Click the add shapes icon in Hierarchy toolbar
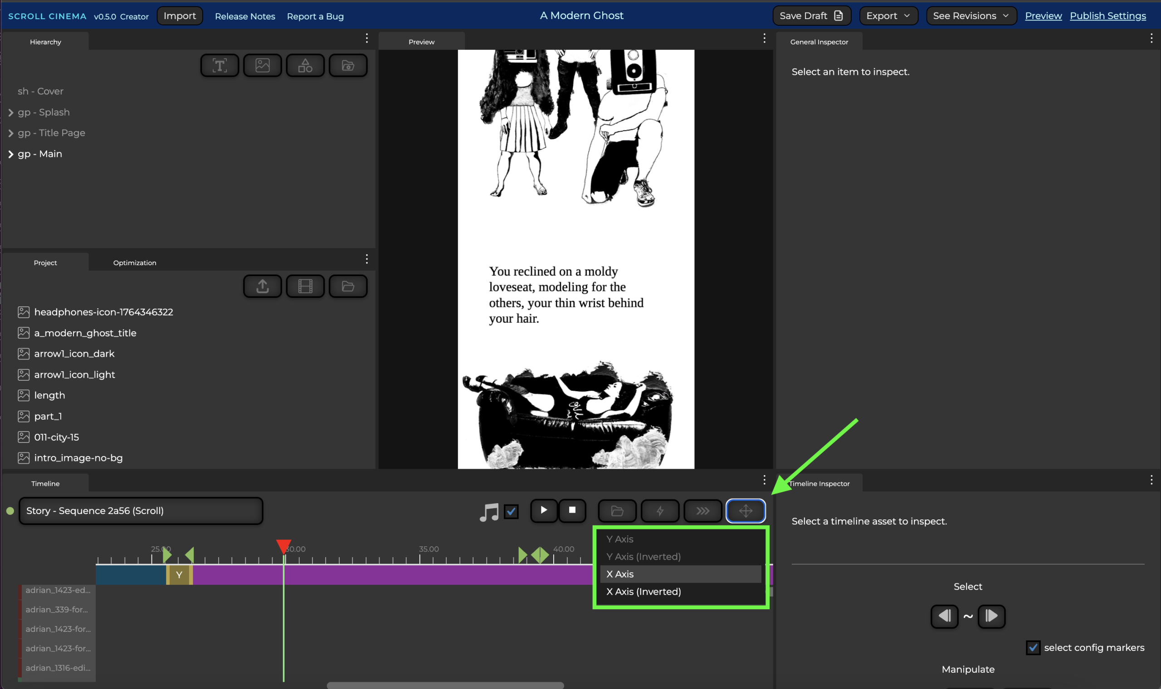The image size is (1161, 689). coord(305,65)
